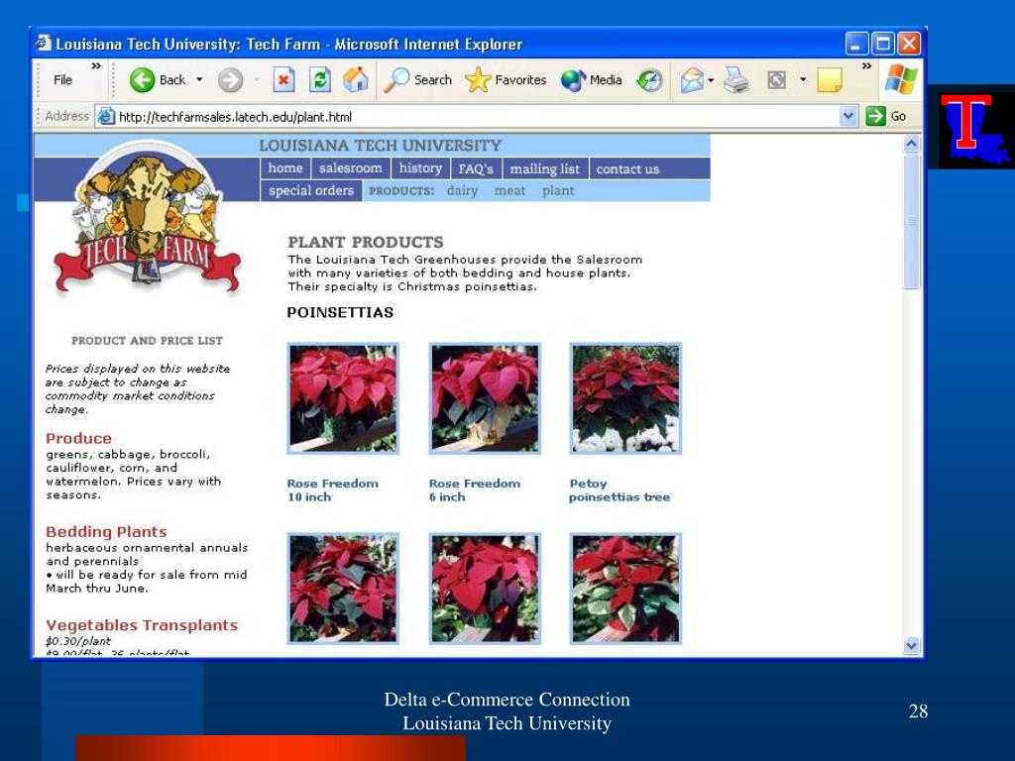Click the scrollbar up arrow
This screenshot has width=1015, height=761.
(912, 144)
